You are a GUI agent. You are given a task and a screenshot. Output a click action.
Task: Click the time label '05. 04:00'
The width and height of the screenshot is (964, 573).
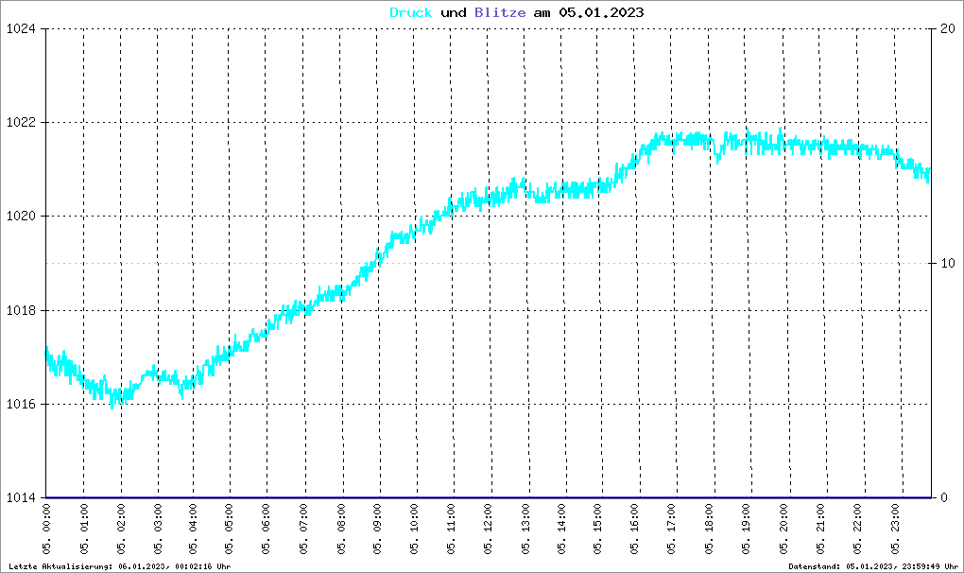[x=193, y=530]
